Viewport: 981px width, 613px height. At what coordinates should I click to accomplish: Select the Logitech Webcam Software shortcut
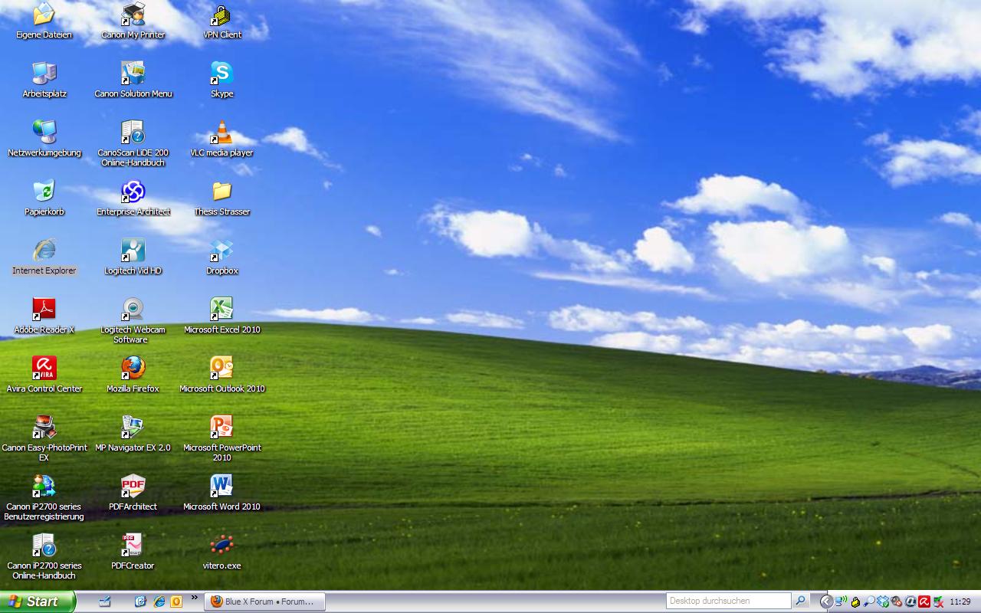tap(133, 321)
